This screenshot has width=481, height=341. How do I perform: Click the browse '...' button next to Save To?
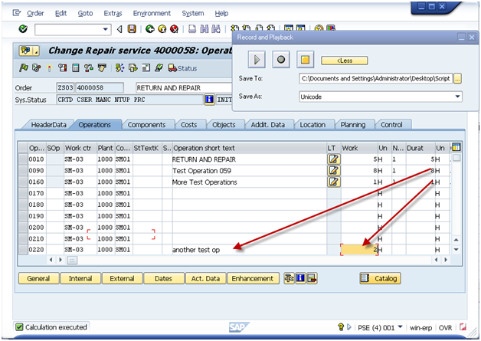point(457,79)
